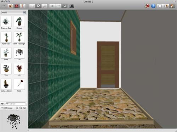Screen dimensions: 177x132
Task: Select the Palm Tree thumbnail
Action: pyautogui.click(x=6, y=37)
